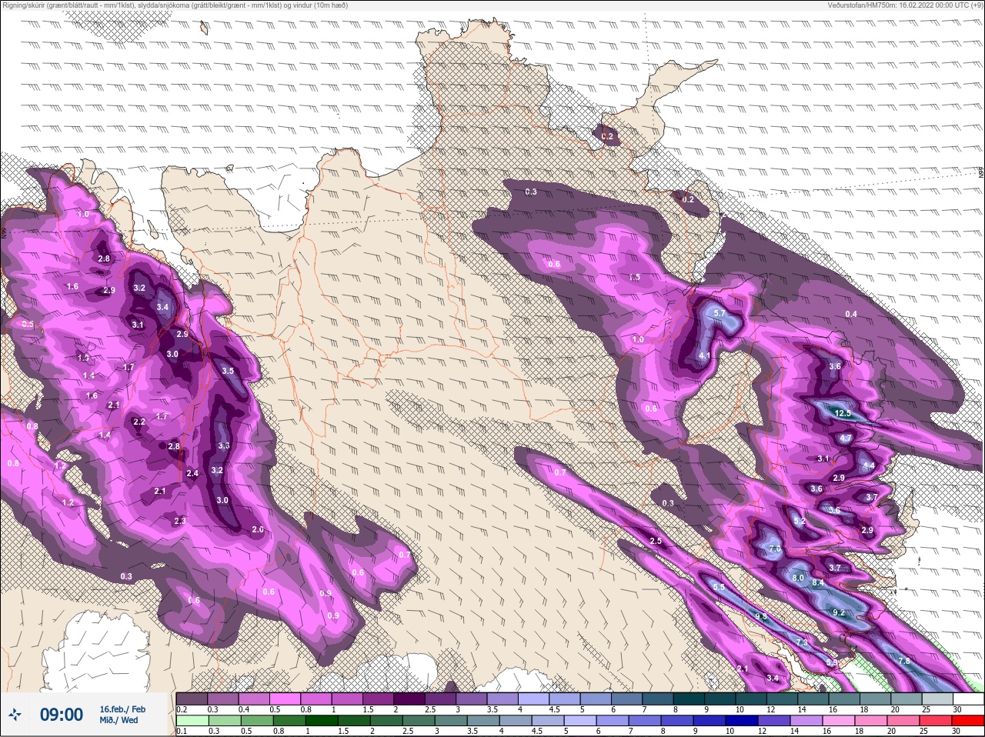Click the date text "16.feb./ Feb"
985x737 pixels.
pyautogui.click(x=122, y=709)
